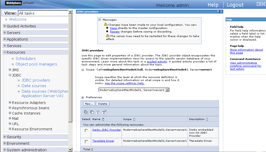Click the deselect-all rows icon

point(92,112)
